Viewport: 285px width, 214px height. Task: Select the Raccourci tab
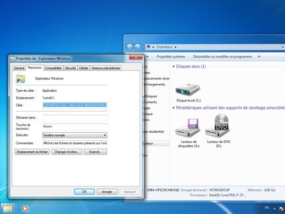point(35,68)
